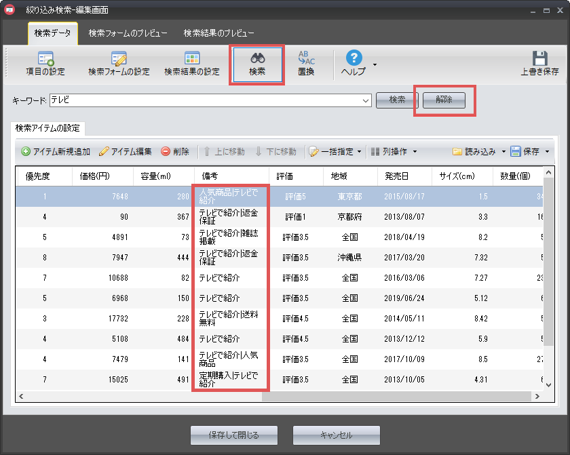Image resolution: width=570 pixels, height=455 pixels.
Task: Open 検索フォームの設定 toolbar icon
Action: [x=119, y=64]
